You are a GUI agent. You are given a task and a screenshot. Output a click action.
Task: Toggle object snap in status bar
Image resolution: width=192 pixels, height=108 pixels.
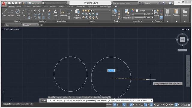coord(145,105)
